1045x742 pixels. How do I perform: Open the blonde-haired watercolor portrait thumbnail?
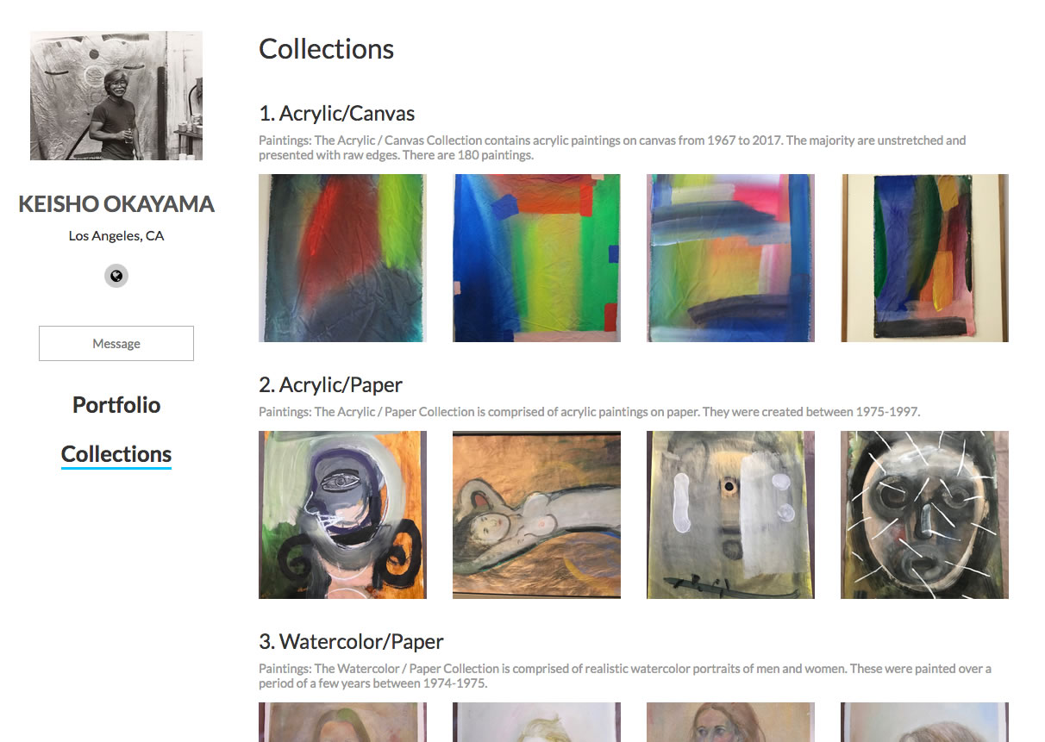coord(536,722)
